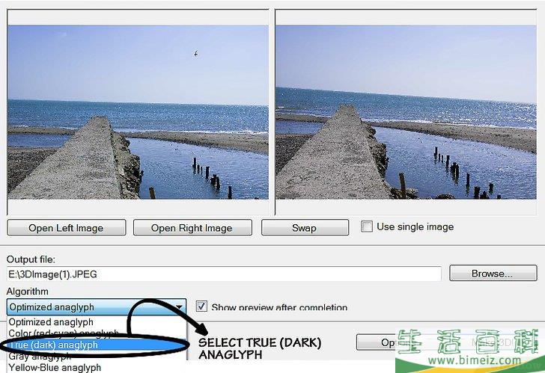Swap the left and right images

tap(305, 228)
